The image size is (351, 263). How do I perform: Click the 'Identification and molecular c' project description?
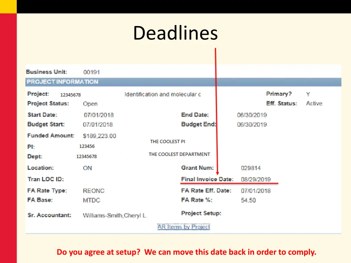point(163,95)
